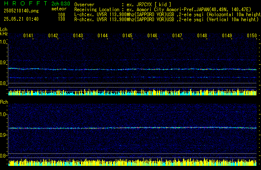
Task: Click the 0143 time marker
Action: tap(78, 36)
